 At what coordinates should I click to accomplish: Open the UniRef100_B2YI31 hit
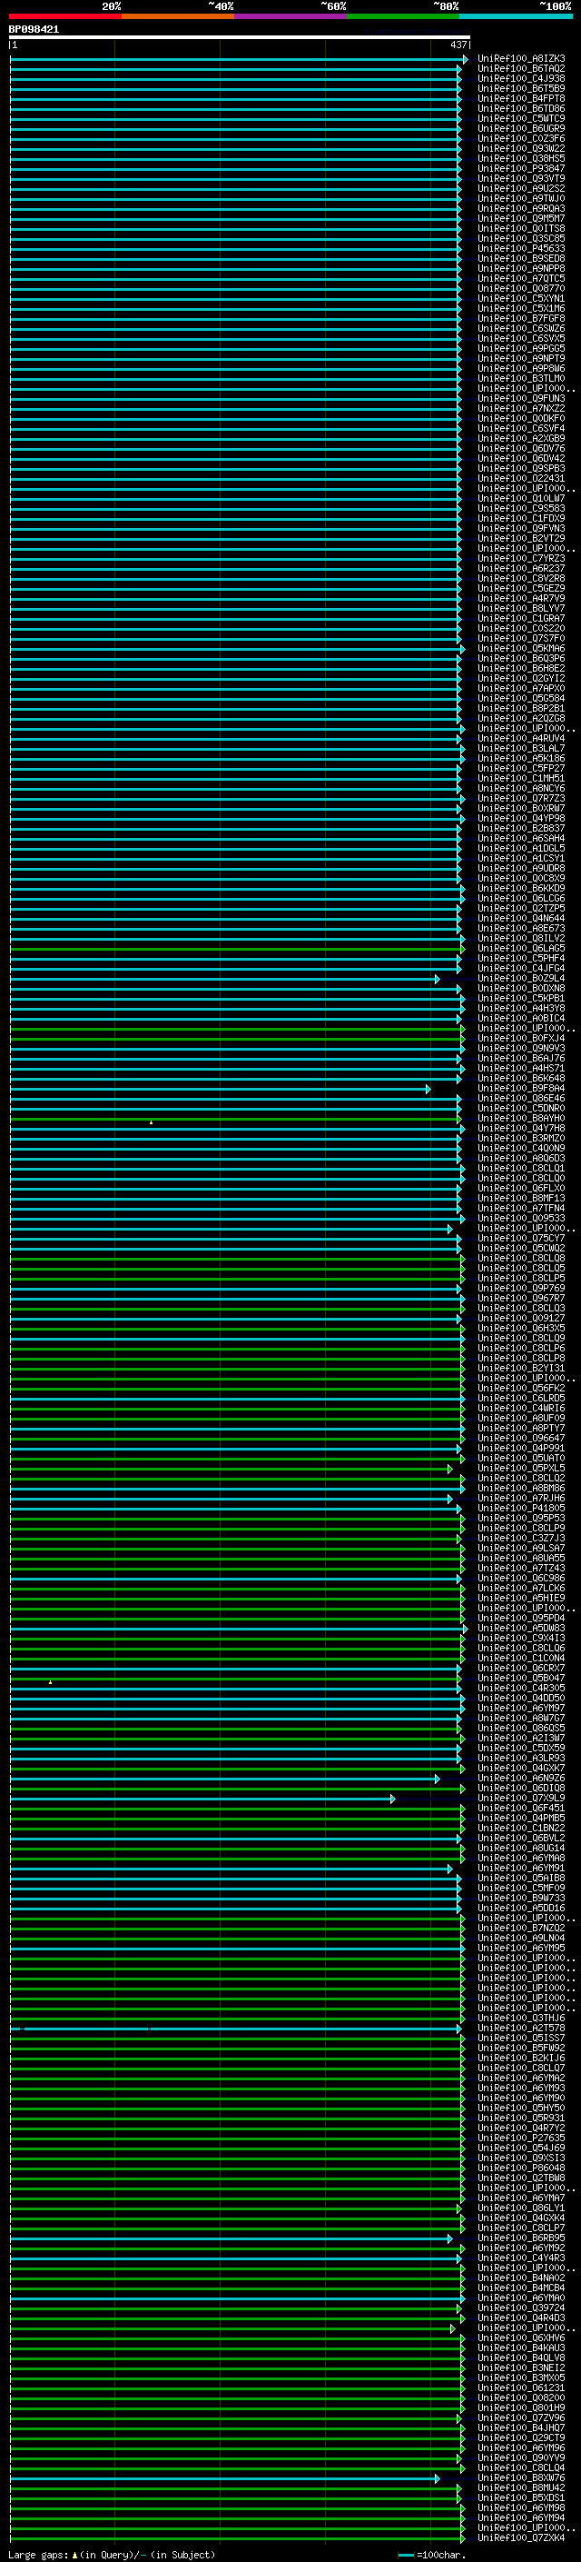click(521, 1369)
